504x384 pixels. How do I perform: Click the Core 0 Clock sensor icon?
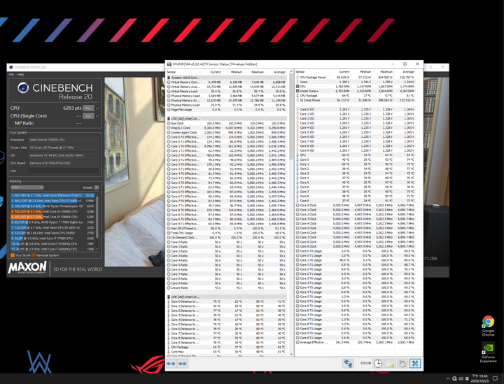coord(297,205)
